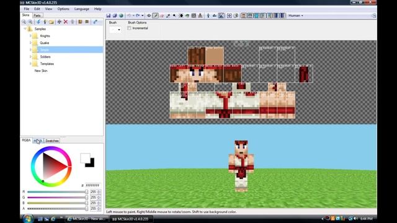The width and height of the screenshot is (397, 223).
Task: Click the rename/move arrows icon
Action: [60, 22]
